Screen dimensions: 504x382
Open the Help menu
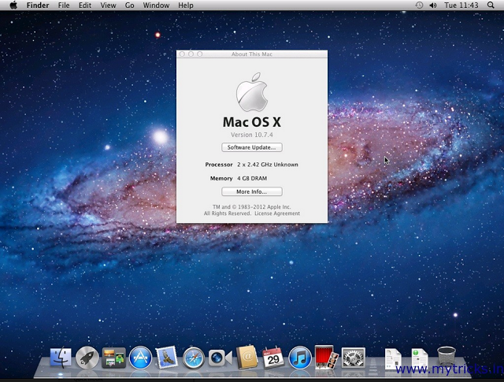tap(186, 6)
